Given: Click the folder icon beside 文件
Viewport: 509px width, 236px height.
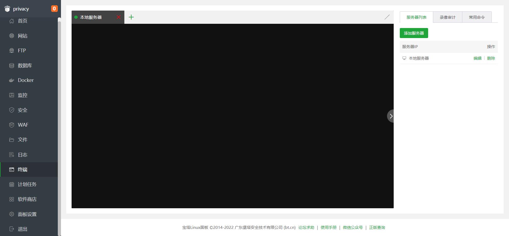Looking at the screenshot, I should pos(12,140).
